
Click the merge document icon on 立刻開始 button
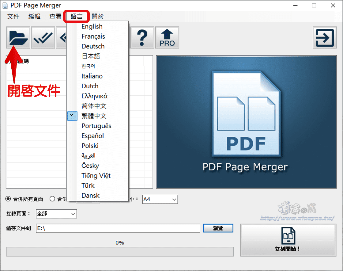[288, 236]
